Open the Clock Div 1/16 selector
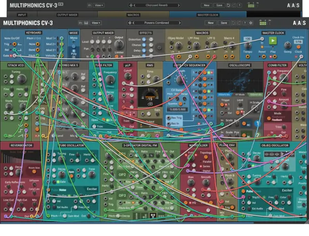This screenshot has width=309, height=236. 298,42
